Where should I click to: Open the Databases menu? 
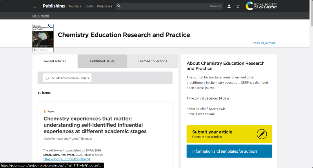coord(104,6)
